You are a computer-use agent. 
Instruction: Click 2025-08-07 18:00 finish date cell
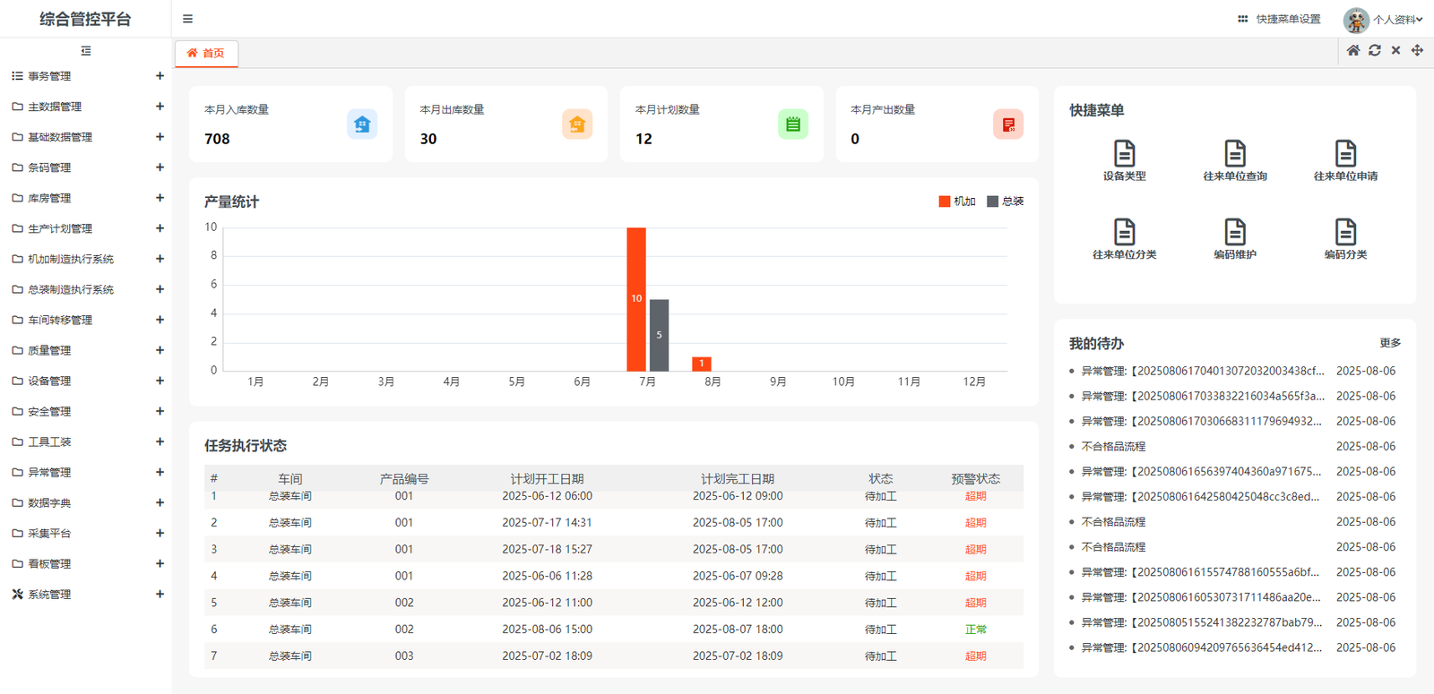pyautogui.click(x=738, y=630)
